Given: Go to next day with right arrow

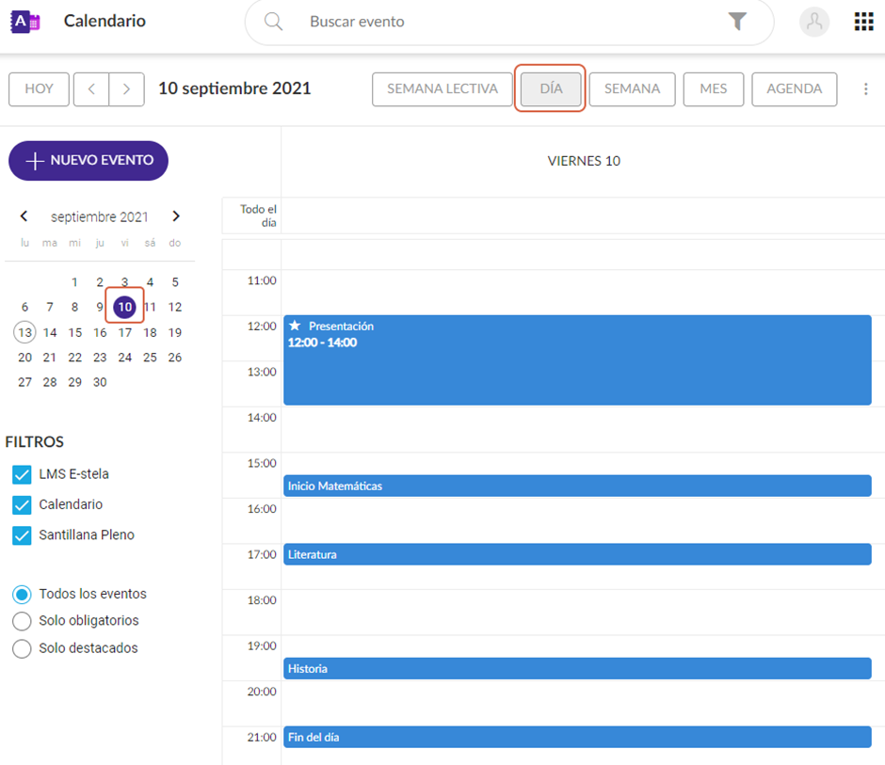Looking at the screenshot, I should tap(126, 89).
